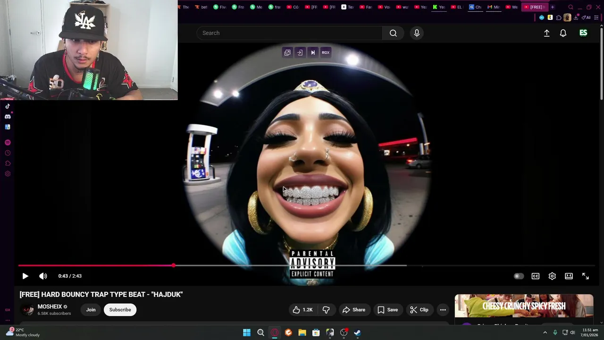Open video settings gear
604x340 pixels.
pos(552,276)
